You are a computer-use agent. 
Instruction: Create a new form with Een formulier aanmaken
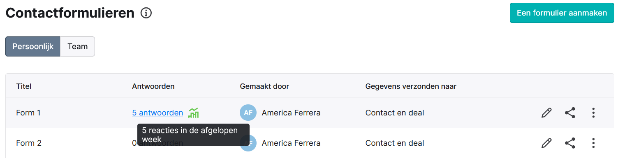[x=562, y=13]
